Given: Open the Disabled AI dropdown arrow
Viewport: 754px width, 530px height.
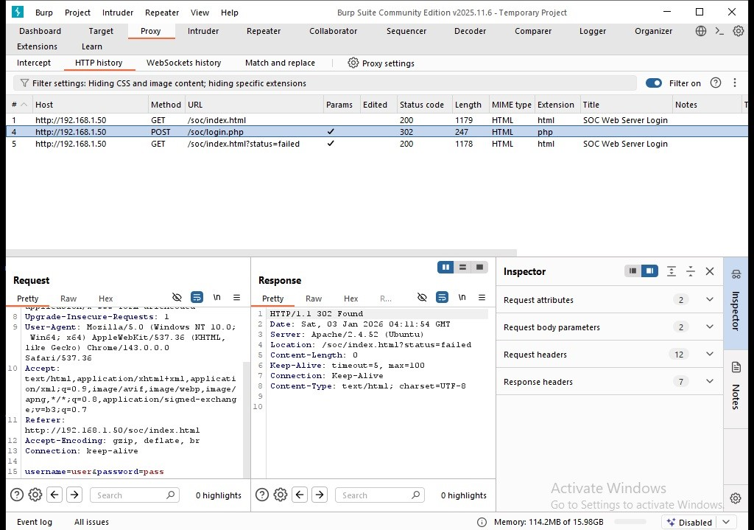Looking at the screenshot, I should point(726,522).
